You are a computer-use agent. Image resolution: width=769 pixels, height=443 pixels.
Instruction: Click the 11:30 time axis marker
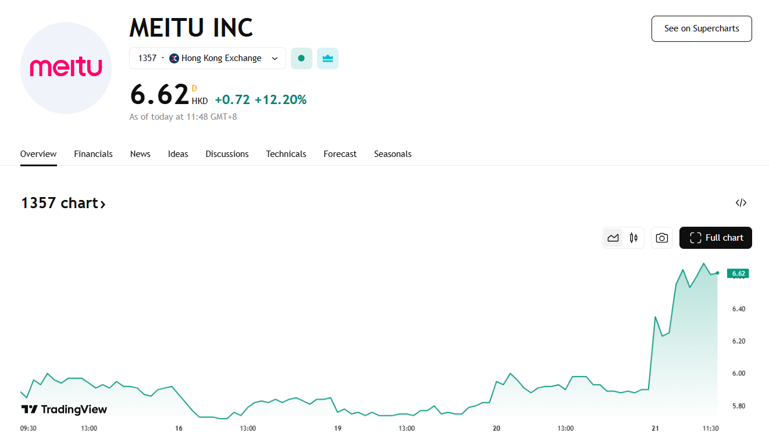710,428
